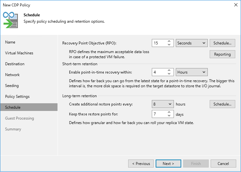Open the Hours retention unit dropdown

click(x=192, y=72)
